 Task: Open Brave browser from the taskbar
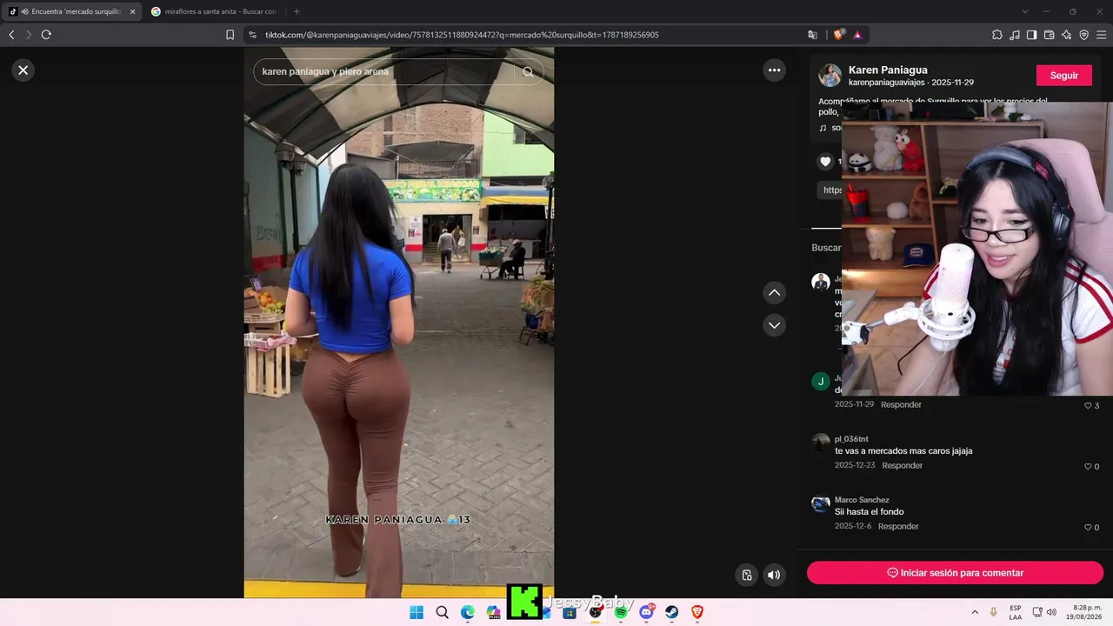coord(697,612)
